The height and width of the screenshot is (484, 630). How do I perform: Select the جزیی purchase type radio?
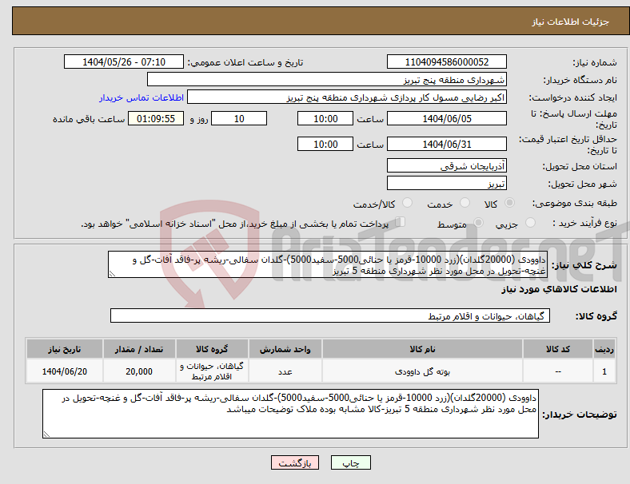click(x=530, y=223)
